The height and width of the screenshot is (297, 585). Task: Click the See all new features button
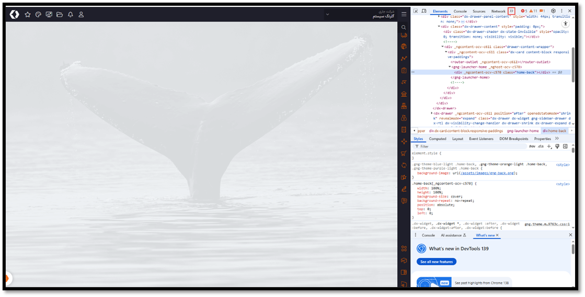coord(437,261)
